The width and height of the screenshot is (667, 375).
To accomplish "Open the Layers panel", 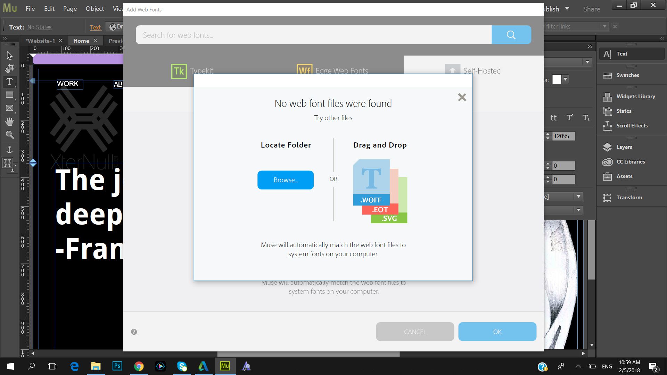I will (624, 147).
